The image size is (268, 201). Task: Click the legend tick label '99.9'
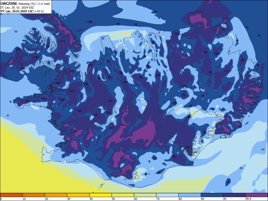pyautogui.click(x=248, y=199)
